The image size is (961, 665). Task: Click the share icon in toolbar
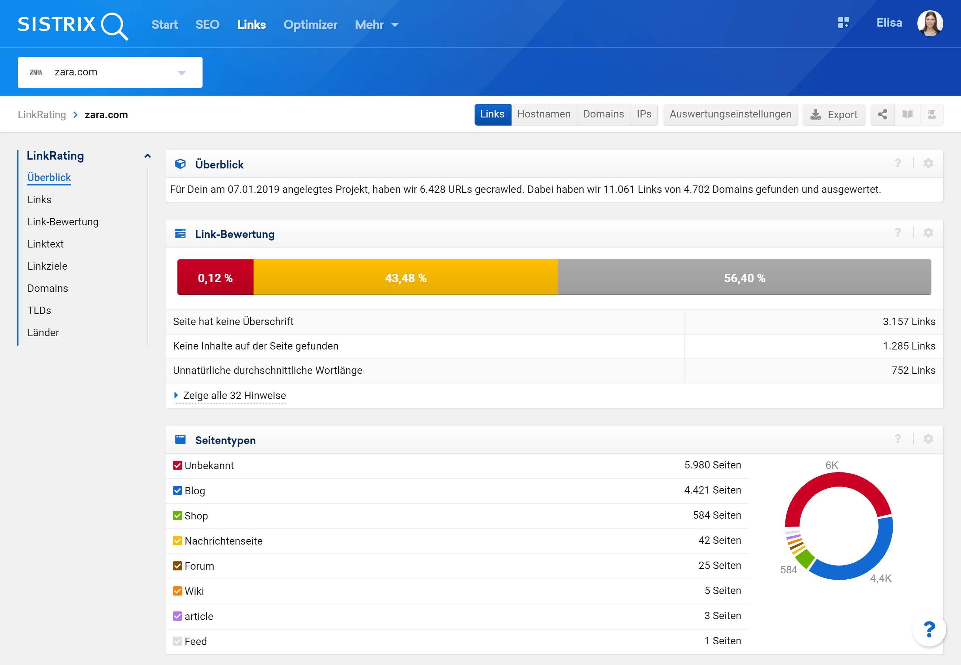click(882, 115)
